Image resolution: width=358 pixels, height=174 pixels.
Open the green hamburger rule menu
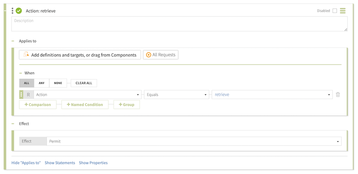(x=343, y=11)
